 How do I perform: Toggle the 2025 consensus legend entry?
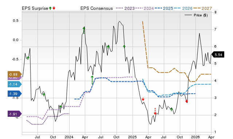click(x=164, y=8)
